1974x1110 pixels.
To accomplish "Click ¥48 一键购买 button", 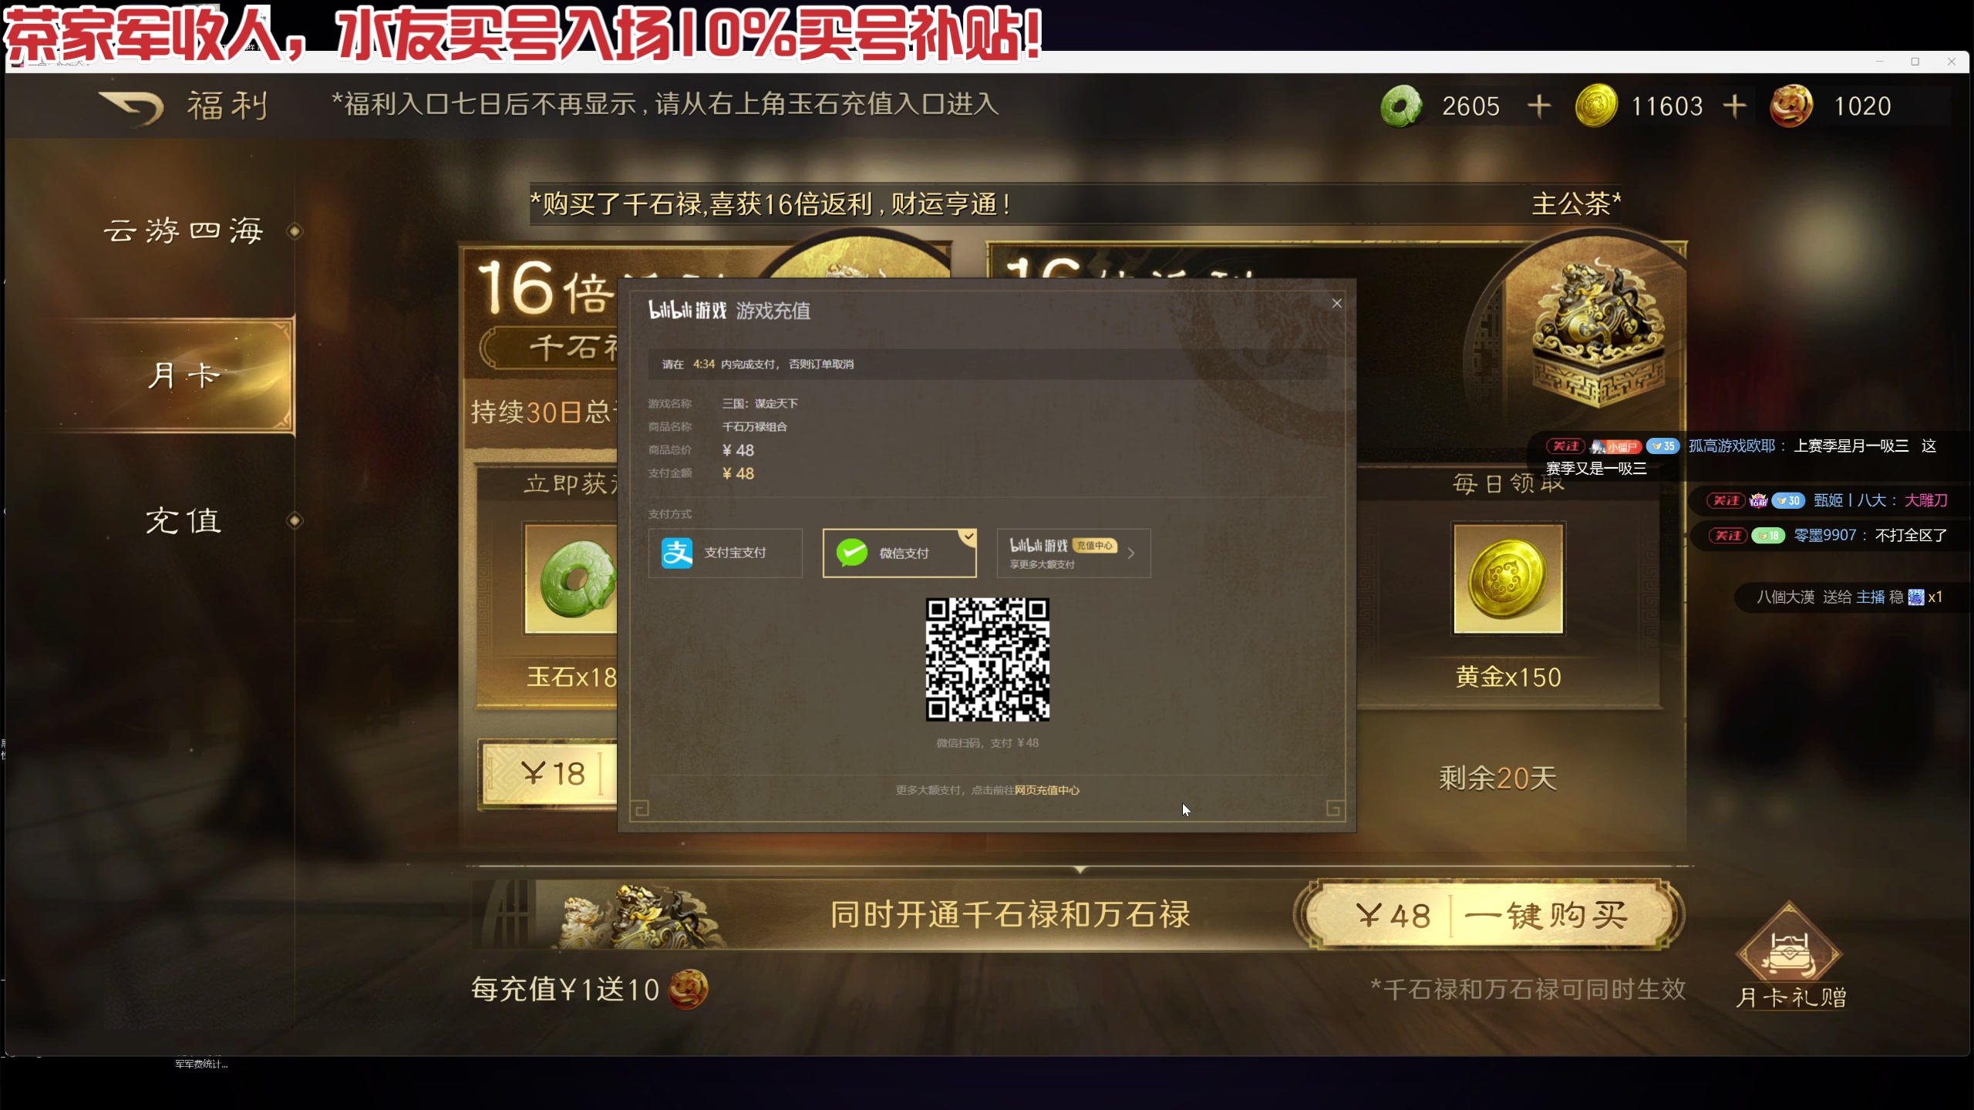I will (x=1489, y=915).
